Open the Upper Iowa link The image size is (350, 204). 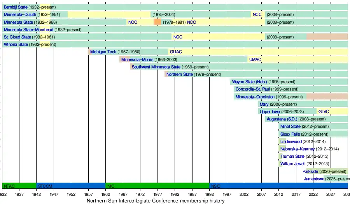[267, 112]
